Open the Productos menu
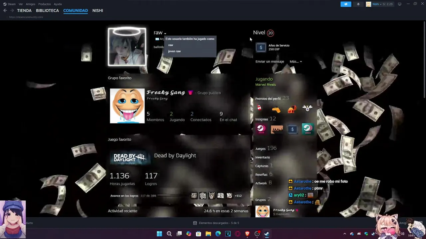 pyautogui.click(x=45, y=4)
